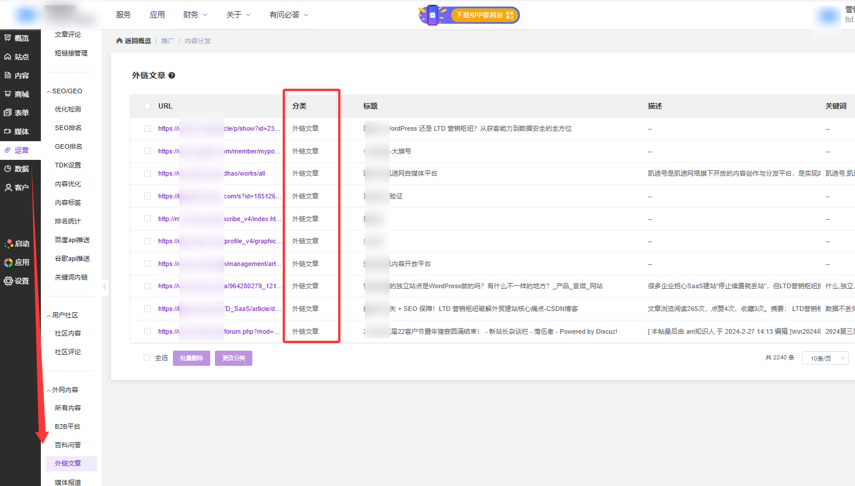855x486 pixels.
Task: Open the 设置 settings gear icon
Action: pos(8,281)
